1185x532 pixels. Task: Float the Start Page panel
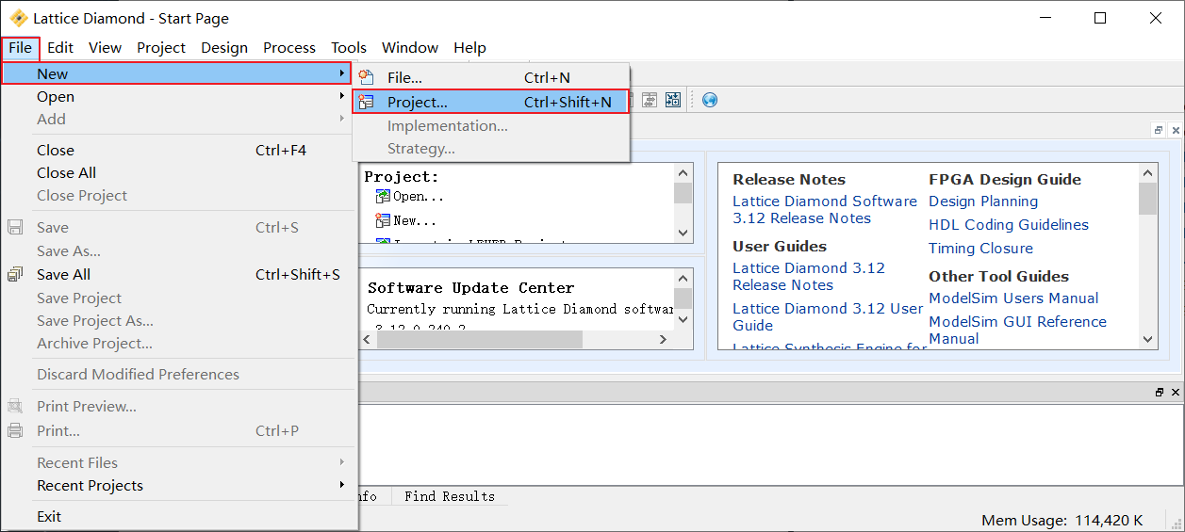[1159, 131]
